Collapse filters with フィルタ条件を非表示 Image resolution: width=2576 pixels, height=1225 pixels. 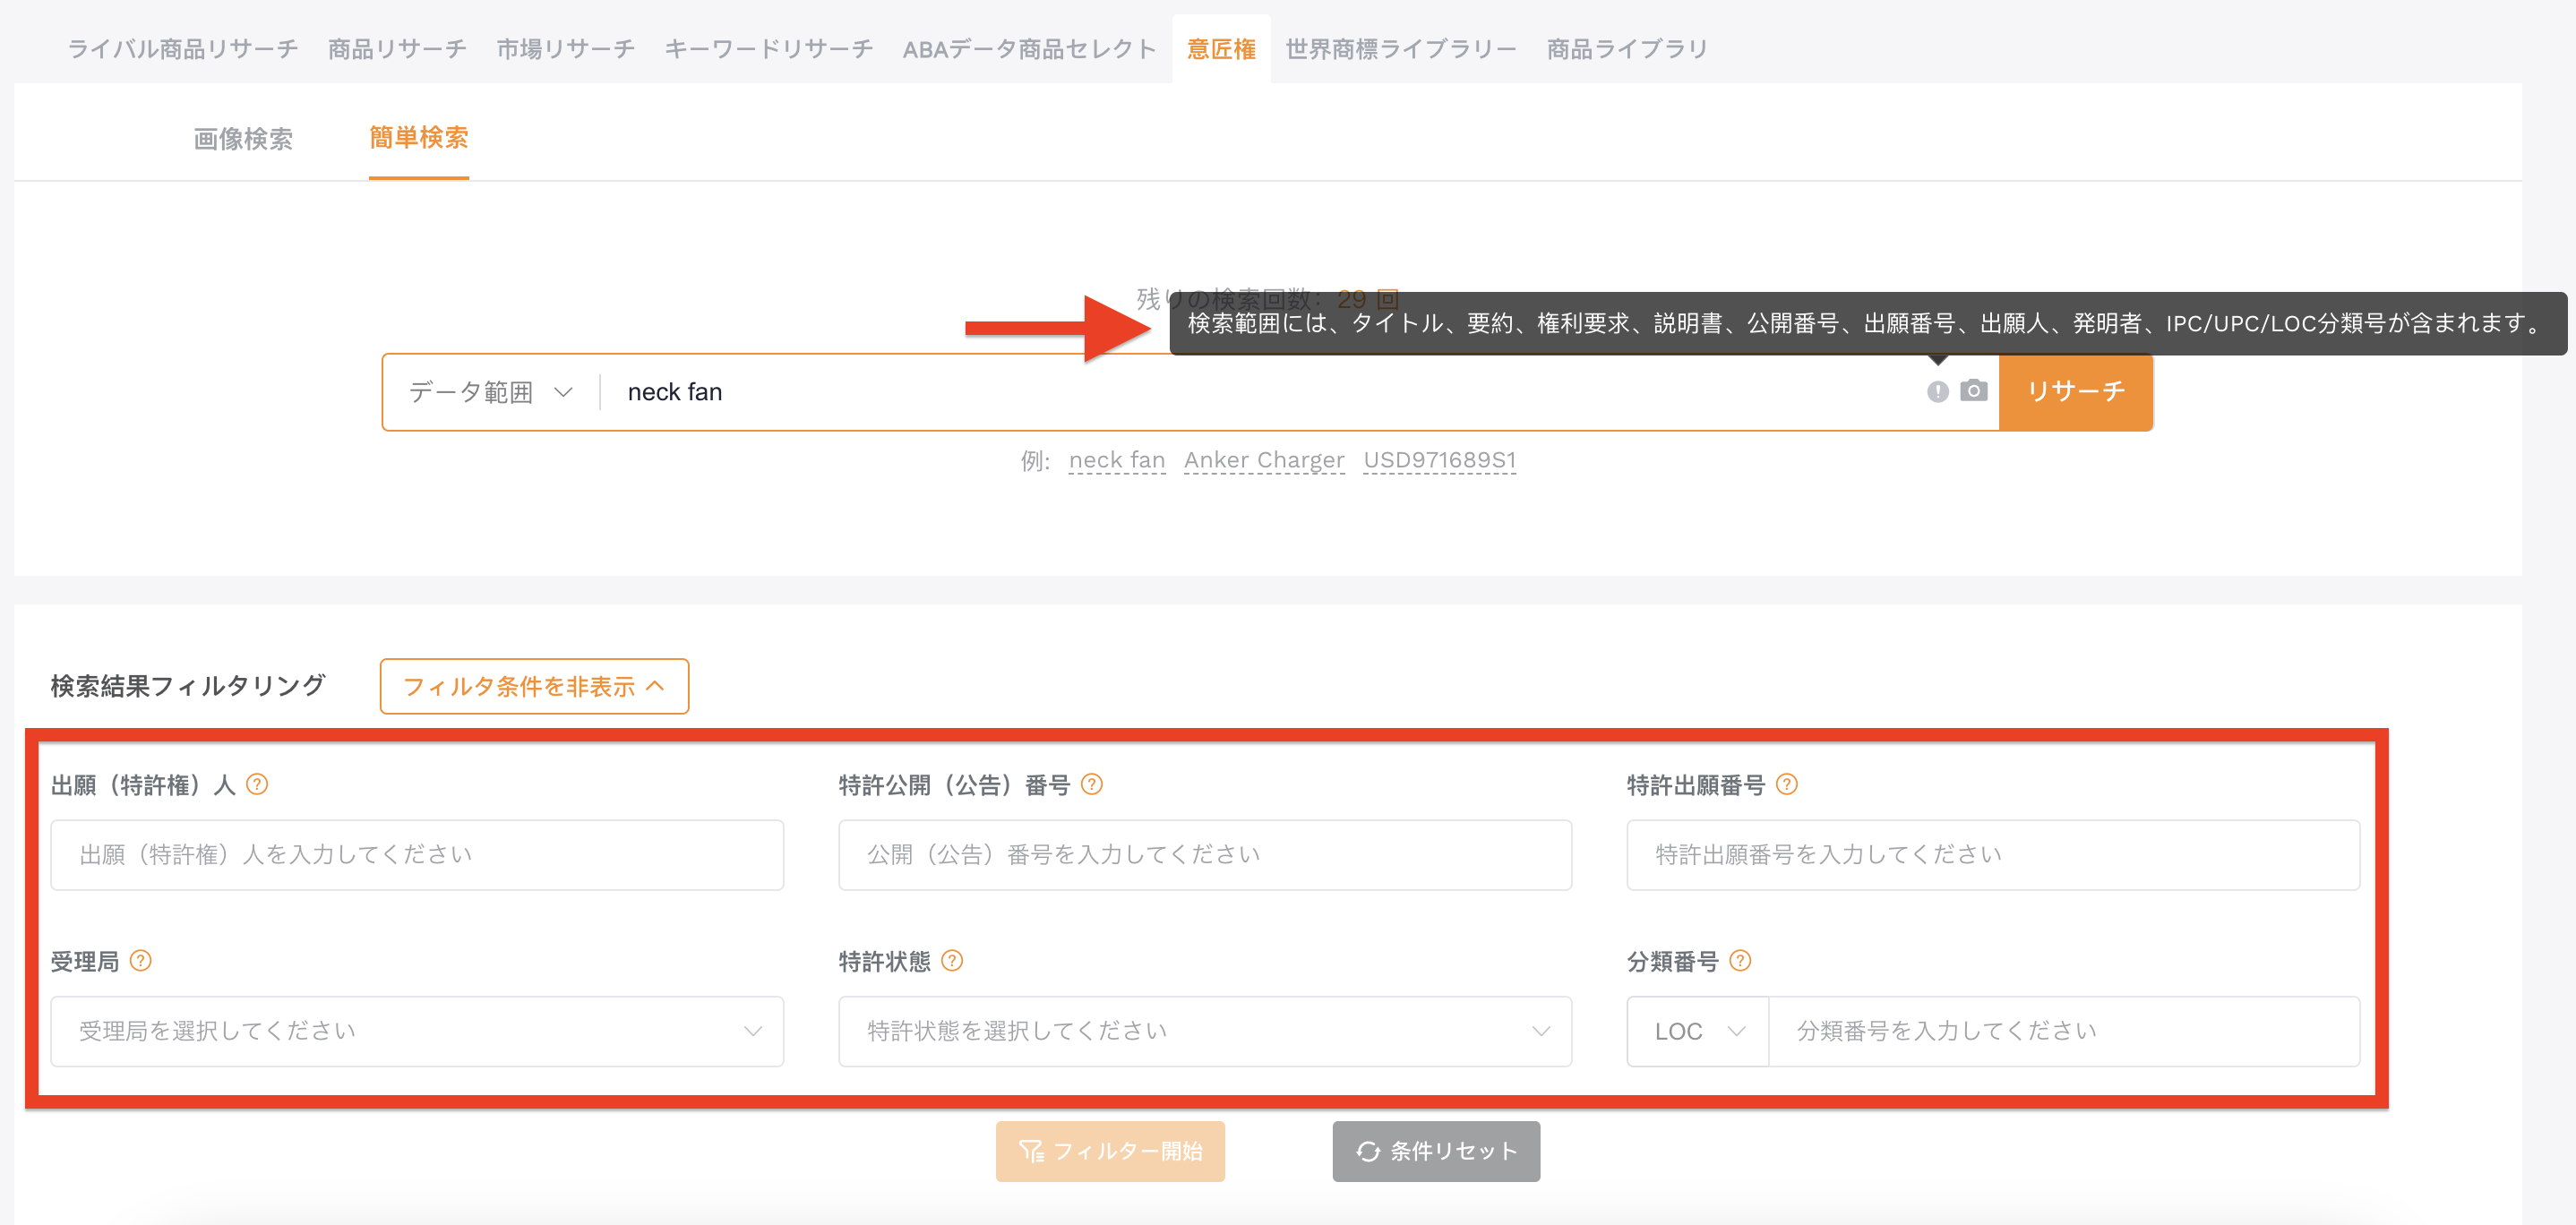pyautogui.click(x=534, y=686)
